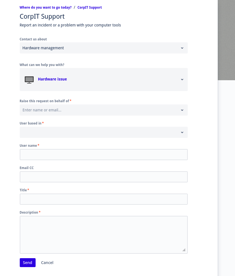Click the Hardware issue monitor icon
Screen dimensions: 235x276
(x=29, y=80)
